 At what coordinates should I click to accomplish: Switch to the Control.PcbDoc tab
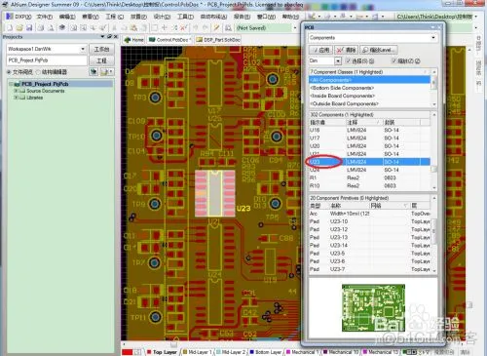[169, 40]
